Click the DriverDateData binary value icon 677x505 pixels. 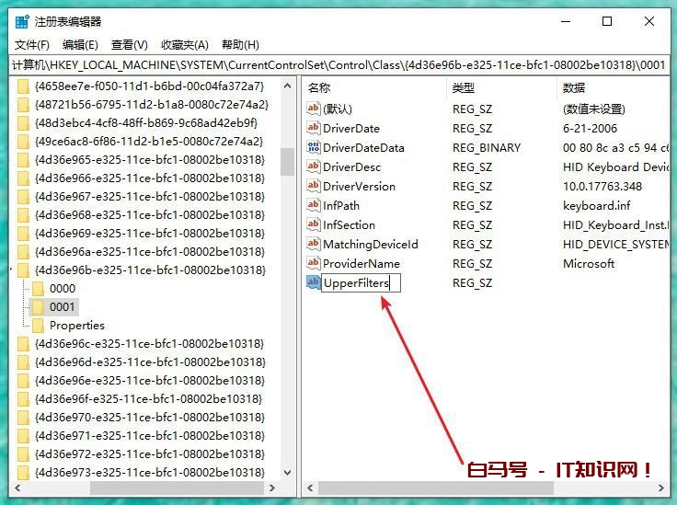[x=314, y=148]
